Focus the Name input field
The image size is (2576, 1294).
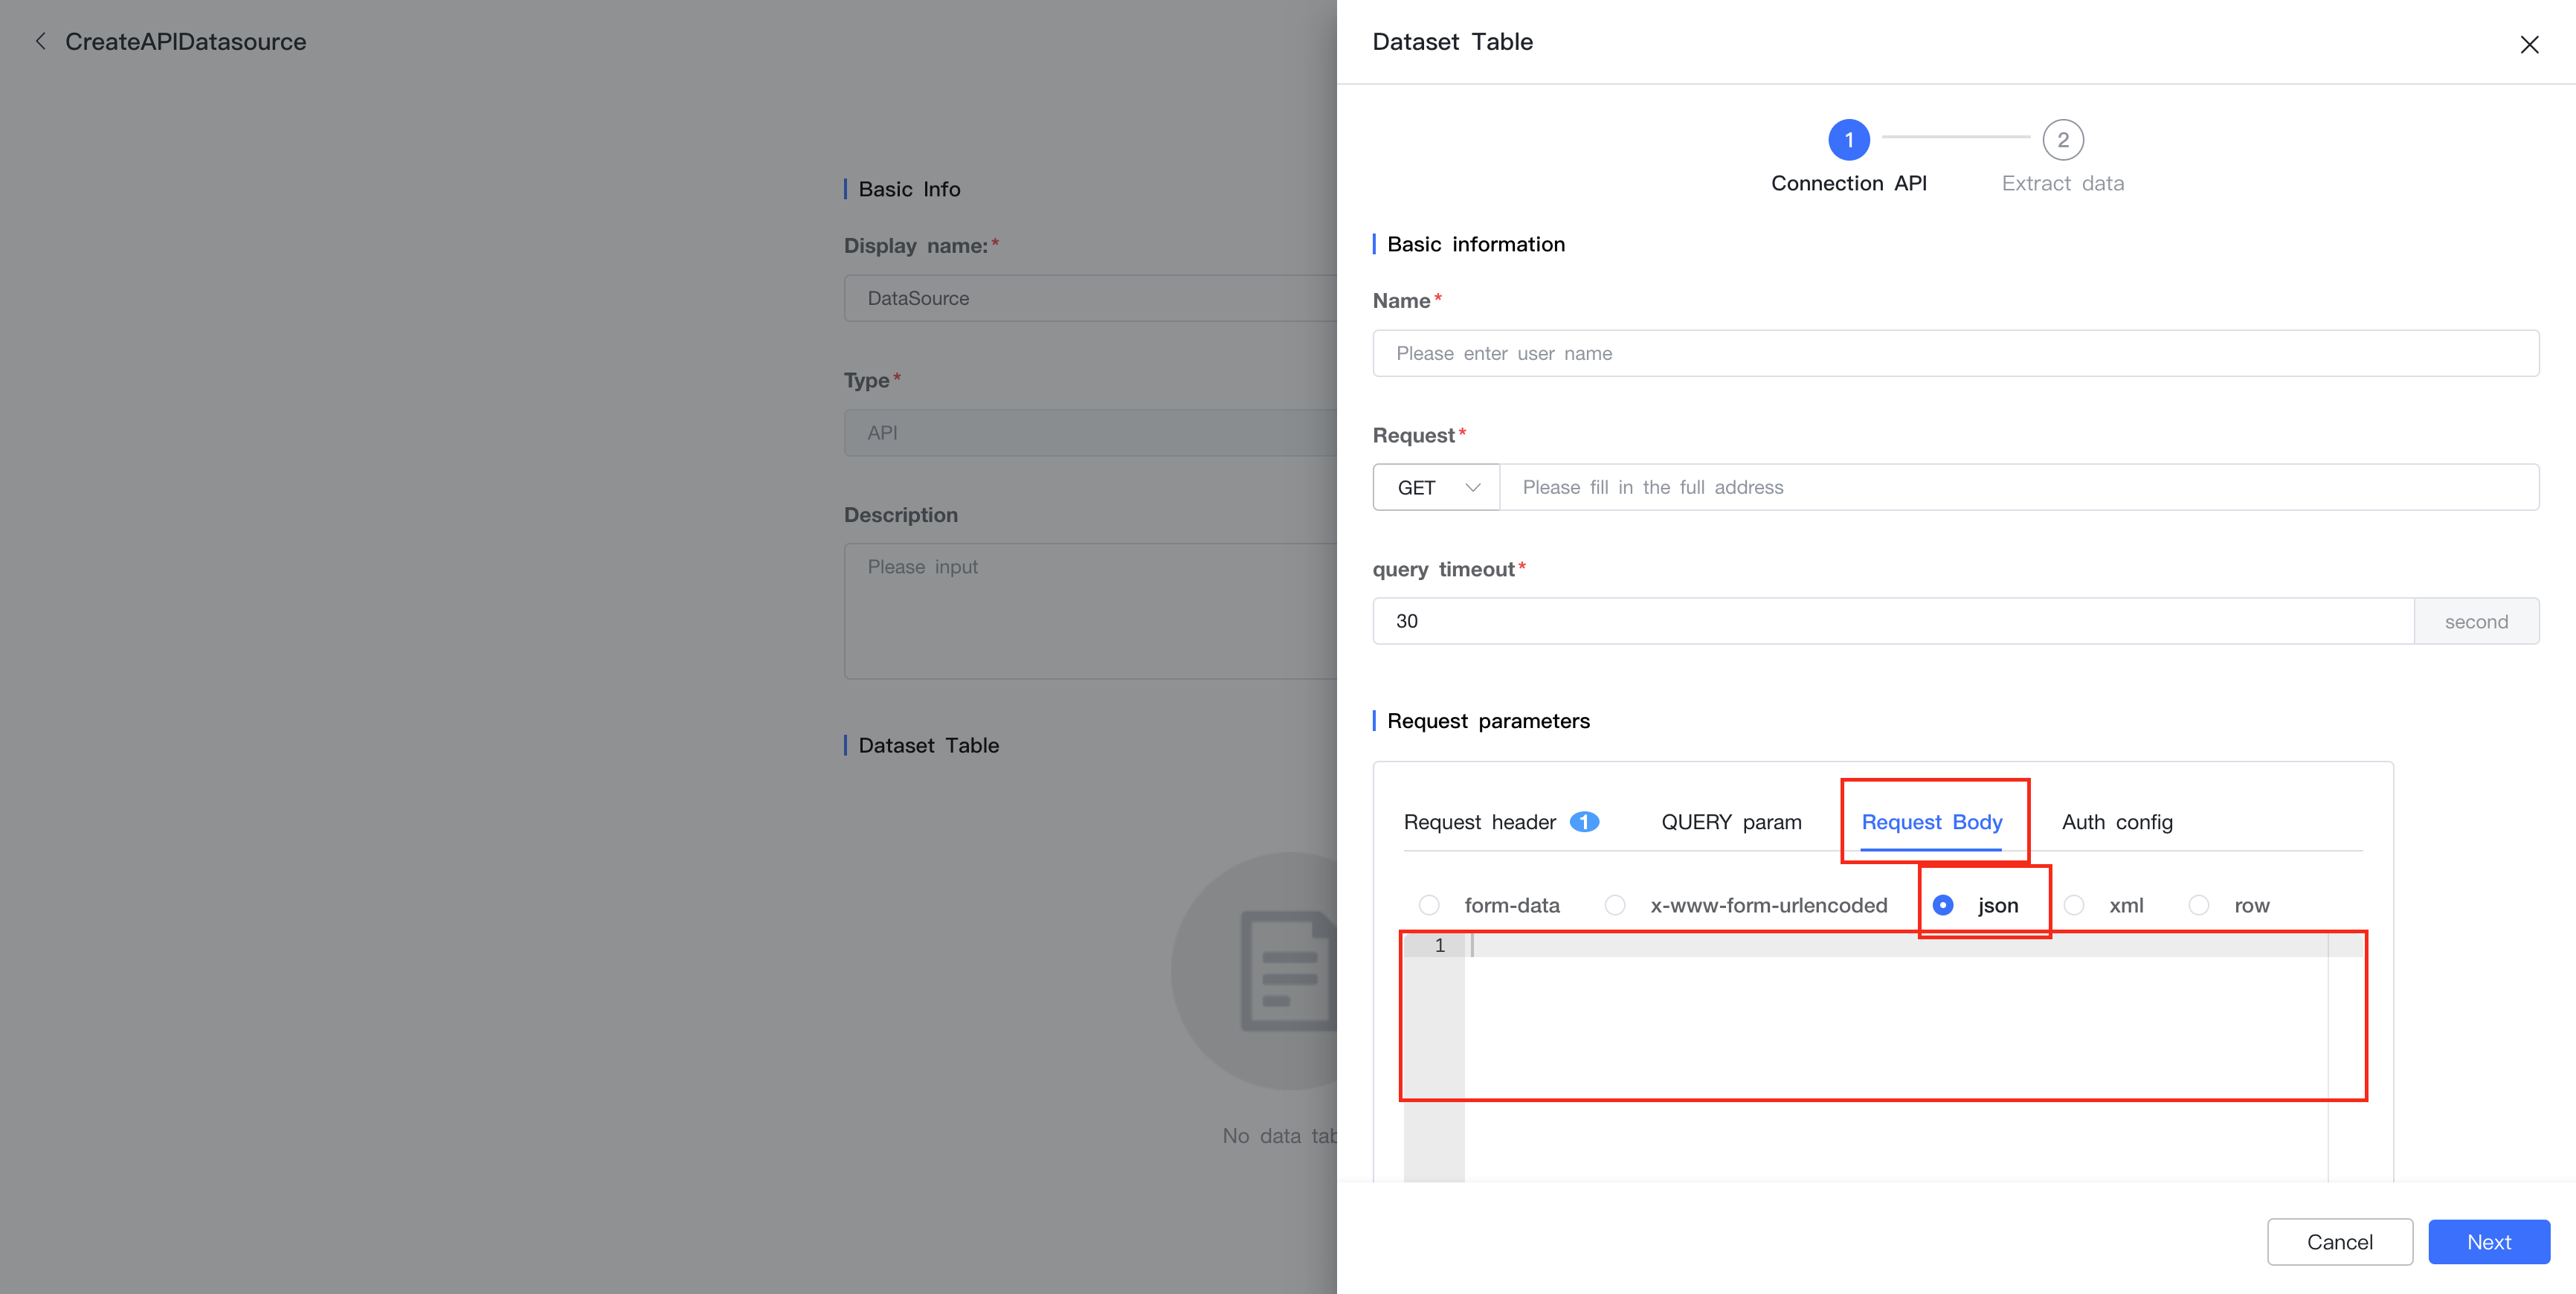click(x=1955, y=353)
